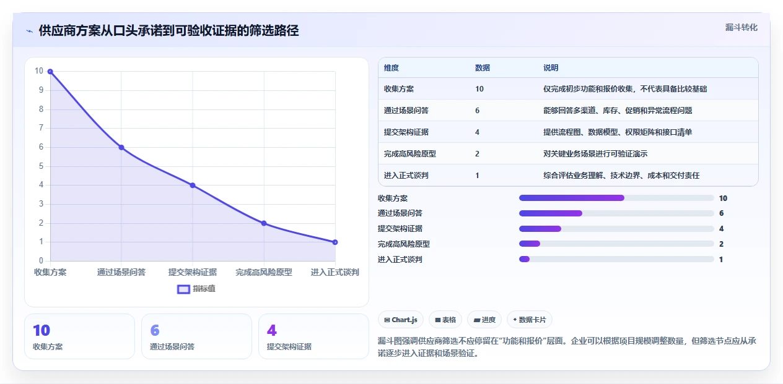Click the 通过场景问答 progress bar
Viewport: 783px width, 384px height.
pos(616,213)
